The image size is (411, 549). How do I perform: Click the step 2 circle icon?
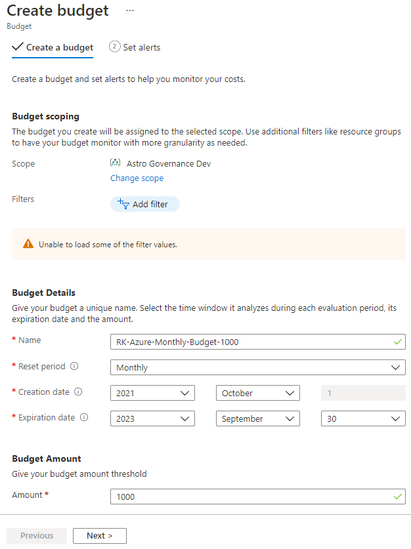pyautogui.click(x=114, y=47)
